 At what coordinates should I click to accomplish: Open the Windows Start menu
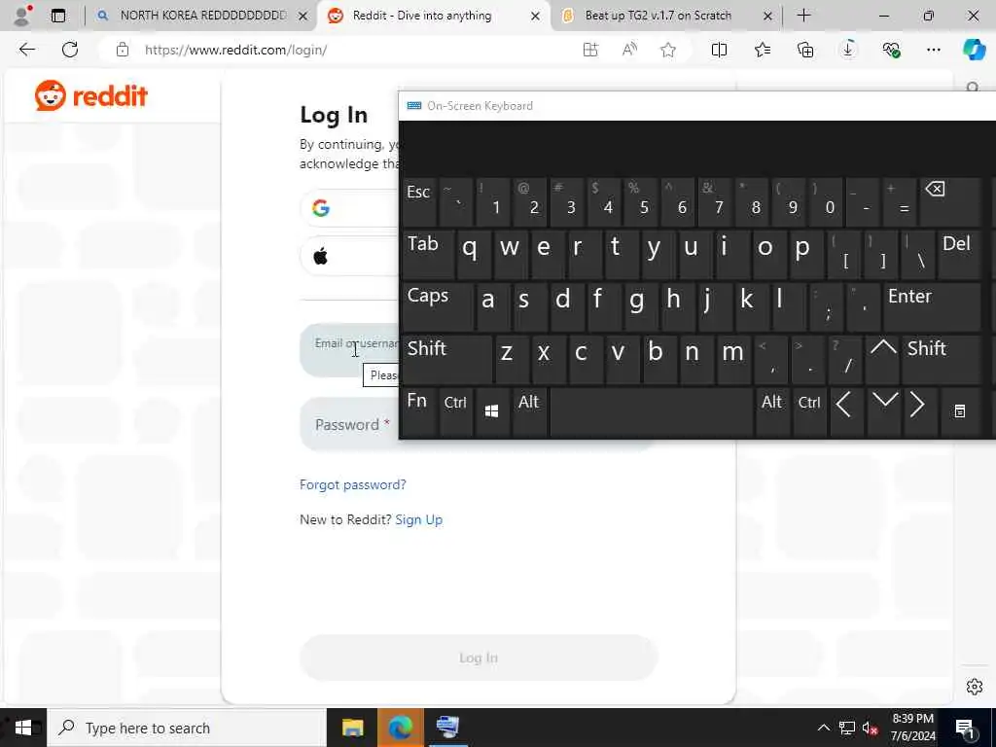[23, 728]
